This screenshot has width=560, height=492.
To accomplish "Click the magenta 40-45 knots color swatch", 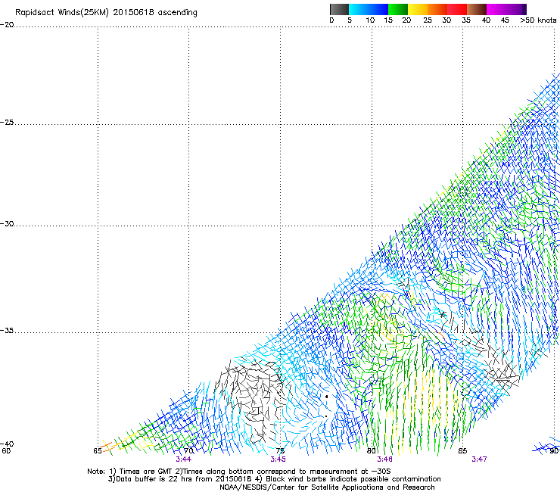I will point(496,9).
